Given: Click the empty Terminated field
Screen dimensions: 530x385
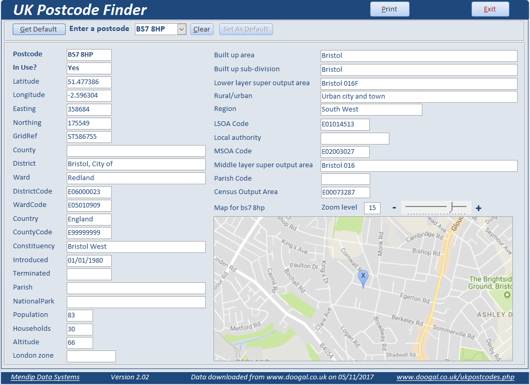Looking at the screenshot, I should click(x=89, y=274).
